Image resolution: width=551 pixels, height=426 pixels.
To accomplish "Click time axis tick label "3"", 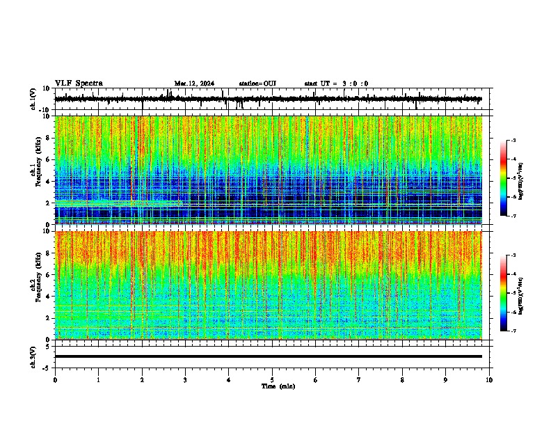I will click(x=185, y=380).
